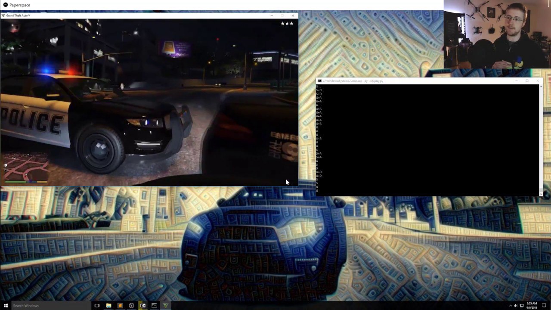551x310 pixels.
Task: Click the cmd window scrollbar up arrow
Action: pos(541,86)
